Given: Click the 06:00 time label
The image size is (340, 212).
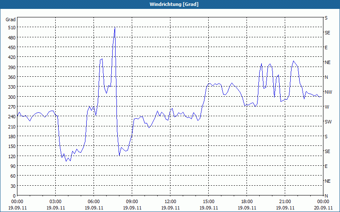Looking at the screenshot, I should (x=93, y=202).
